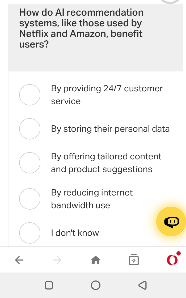
Task: Select "By providing 24/7 customer service"
Action: tap(30, 95)
